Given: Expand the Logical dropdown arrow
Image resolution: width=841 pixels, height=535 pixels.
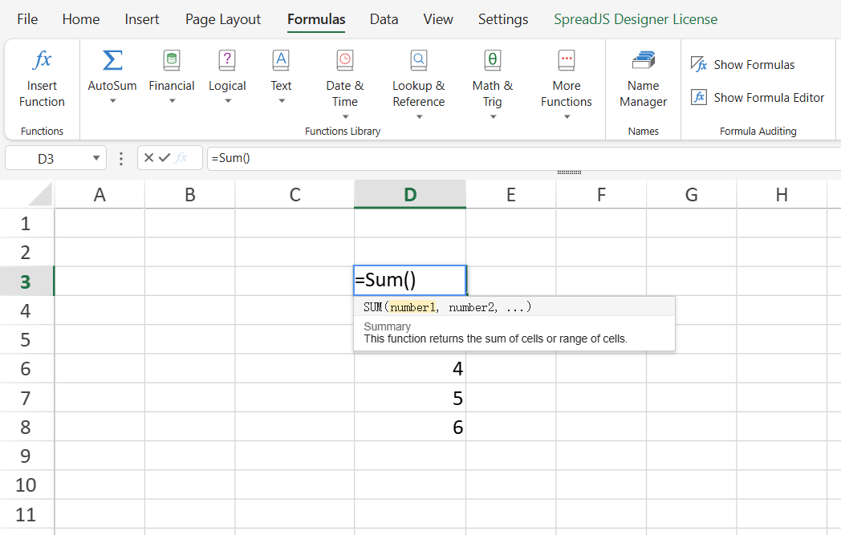Looking at the screenshot, I should click(227, 101).
